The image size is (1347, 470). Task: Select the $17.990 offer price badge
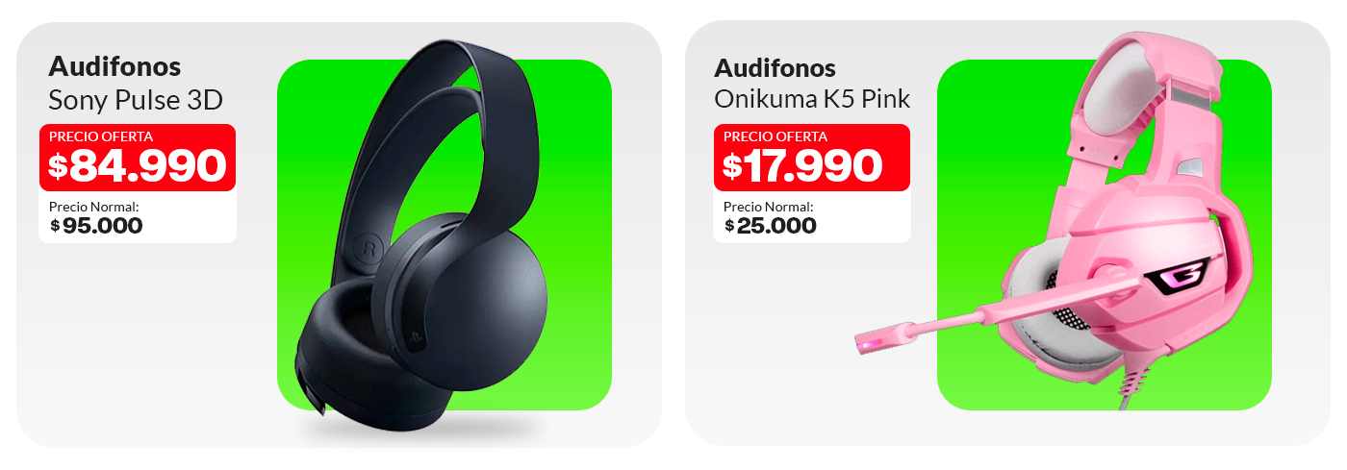coord(811,158)
